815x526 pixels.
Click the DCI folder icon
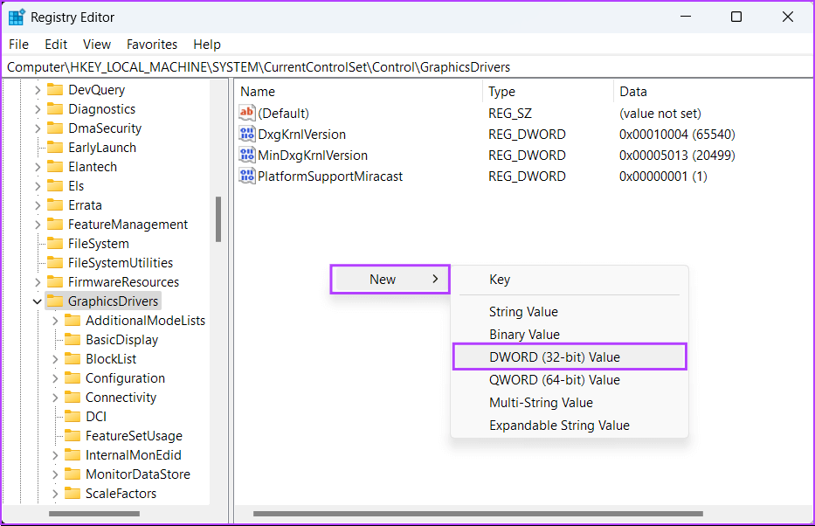coord(73,417)
